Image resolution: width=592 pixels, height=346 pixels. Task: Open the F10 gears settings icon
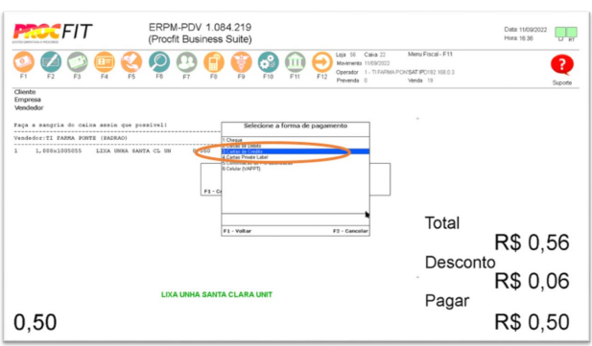pos(268,62)
